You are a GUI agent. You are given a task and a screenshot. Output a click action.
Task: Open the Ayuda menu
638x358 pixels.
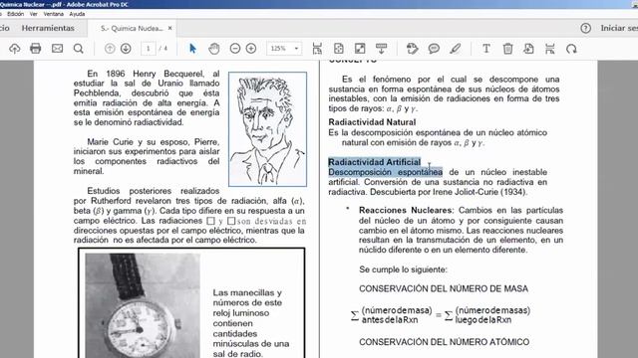coord(77,14)
